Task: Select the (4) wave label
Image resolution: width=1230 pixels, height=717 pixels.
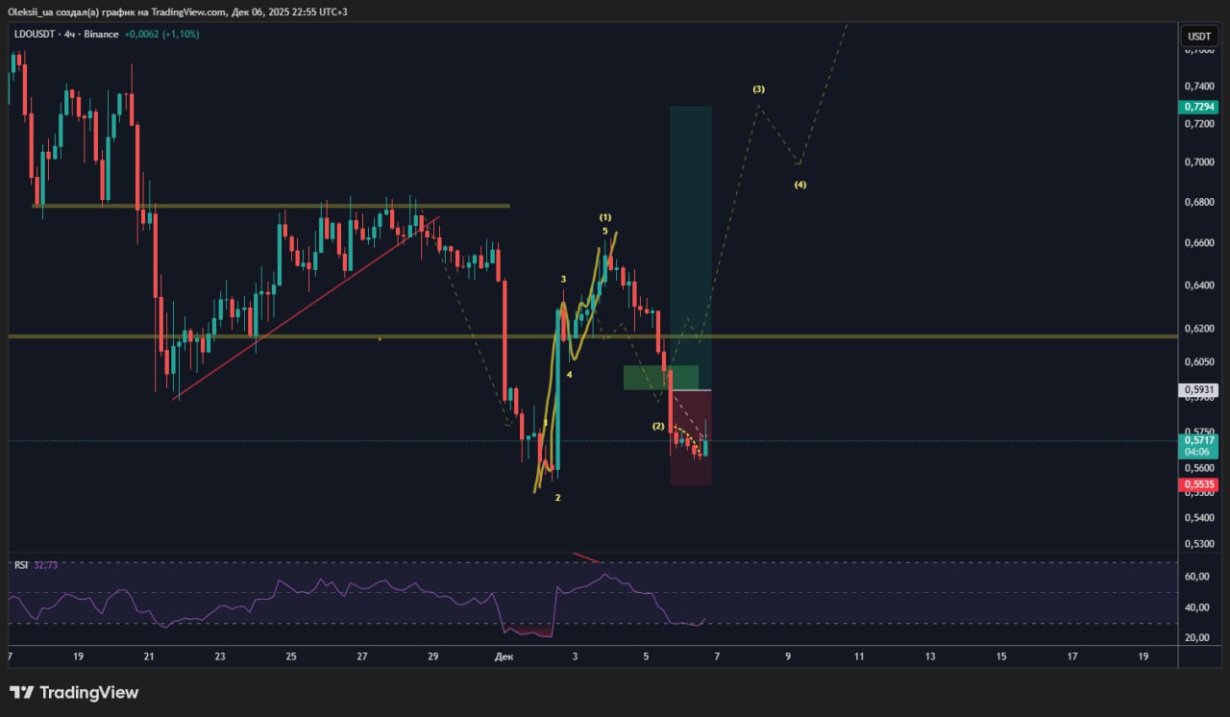Action: (800, 185)
